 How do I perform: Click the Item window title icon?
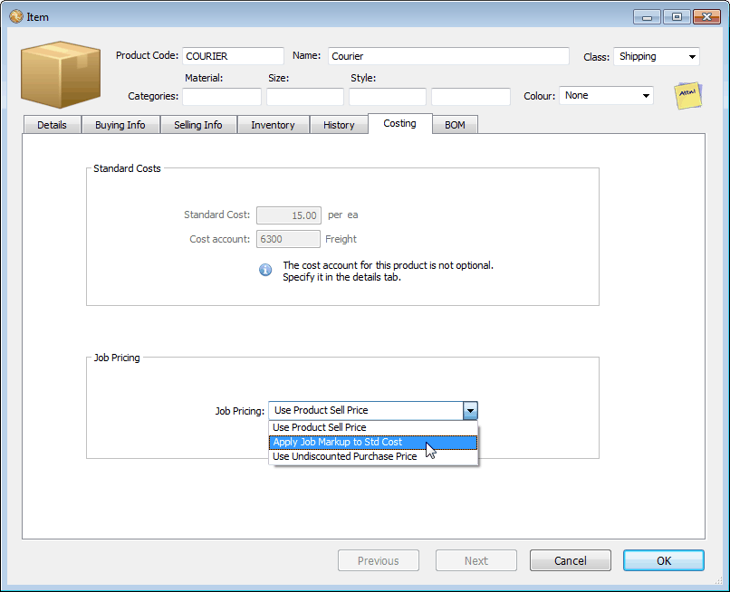point(16,17)
